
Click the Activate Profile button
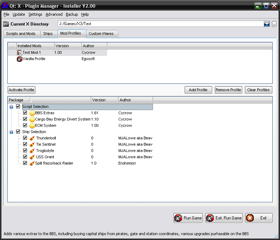21,90
